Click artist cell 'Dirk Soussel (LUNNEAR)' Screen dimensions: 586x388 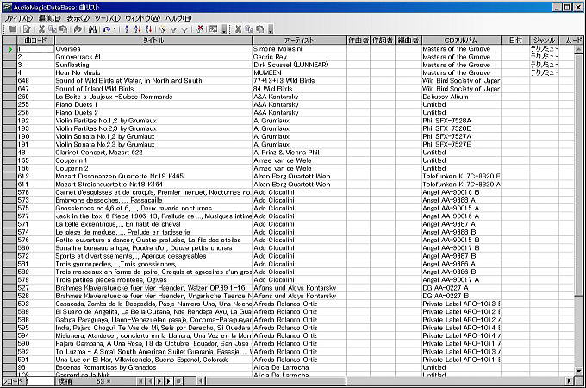(x=299, y=65)
